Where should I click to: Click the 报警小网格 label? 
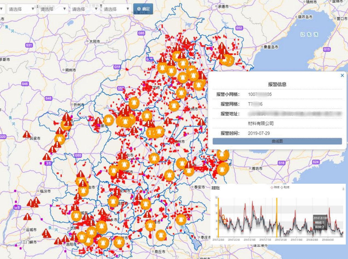[228, 94]
